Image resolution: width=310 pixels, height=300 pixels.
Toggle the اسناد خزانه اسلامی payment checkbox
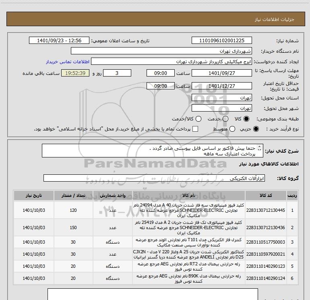195,129
